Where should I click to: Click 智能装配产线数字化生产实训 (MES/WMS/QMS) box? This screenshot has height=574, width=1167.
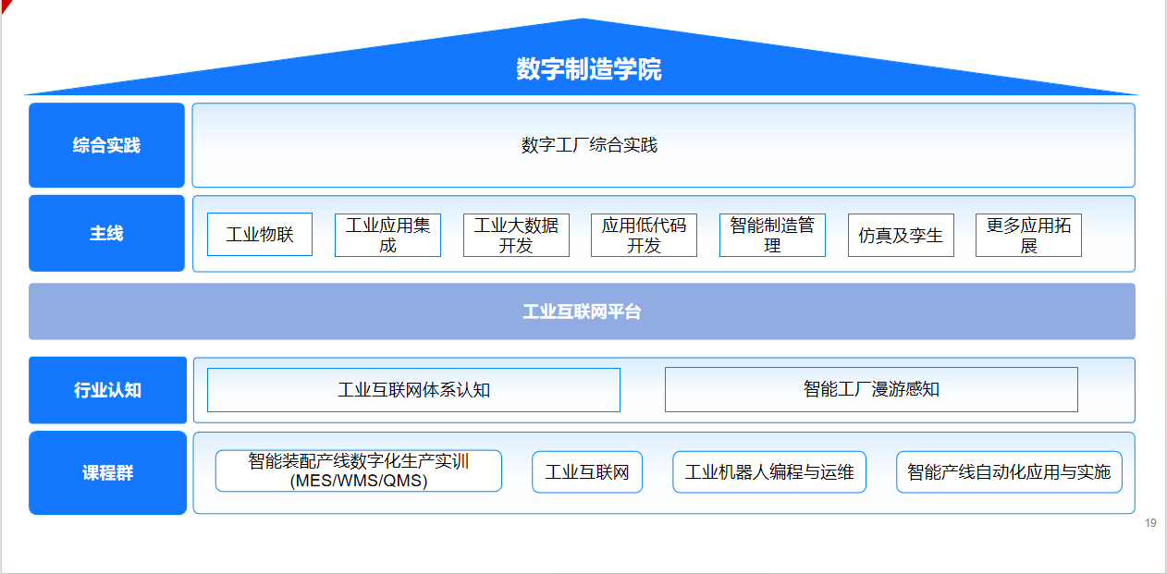pyautogui.click(x=359, y=471)
